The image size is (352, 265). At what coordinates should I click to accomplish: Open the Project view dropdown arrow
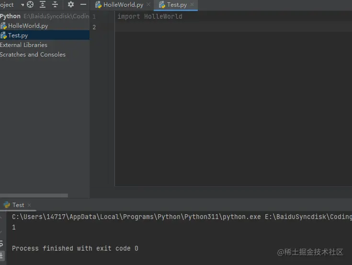23,5
